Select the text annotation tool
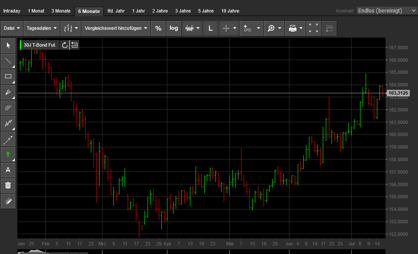This screenshot has width=418, height=254. 8,170
